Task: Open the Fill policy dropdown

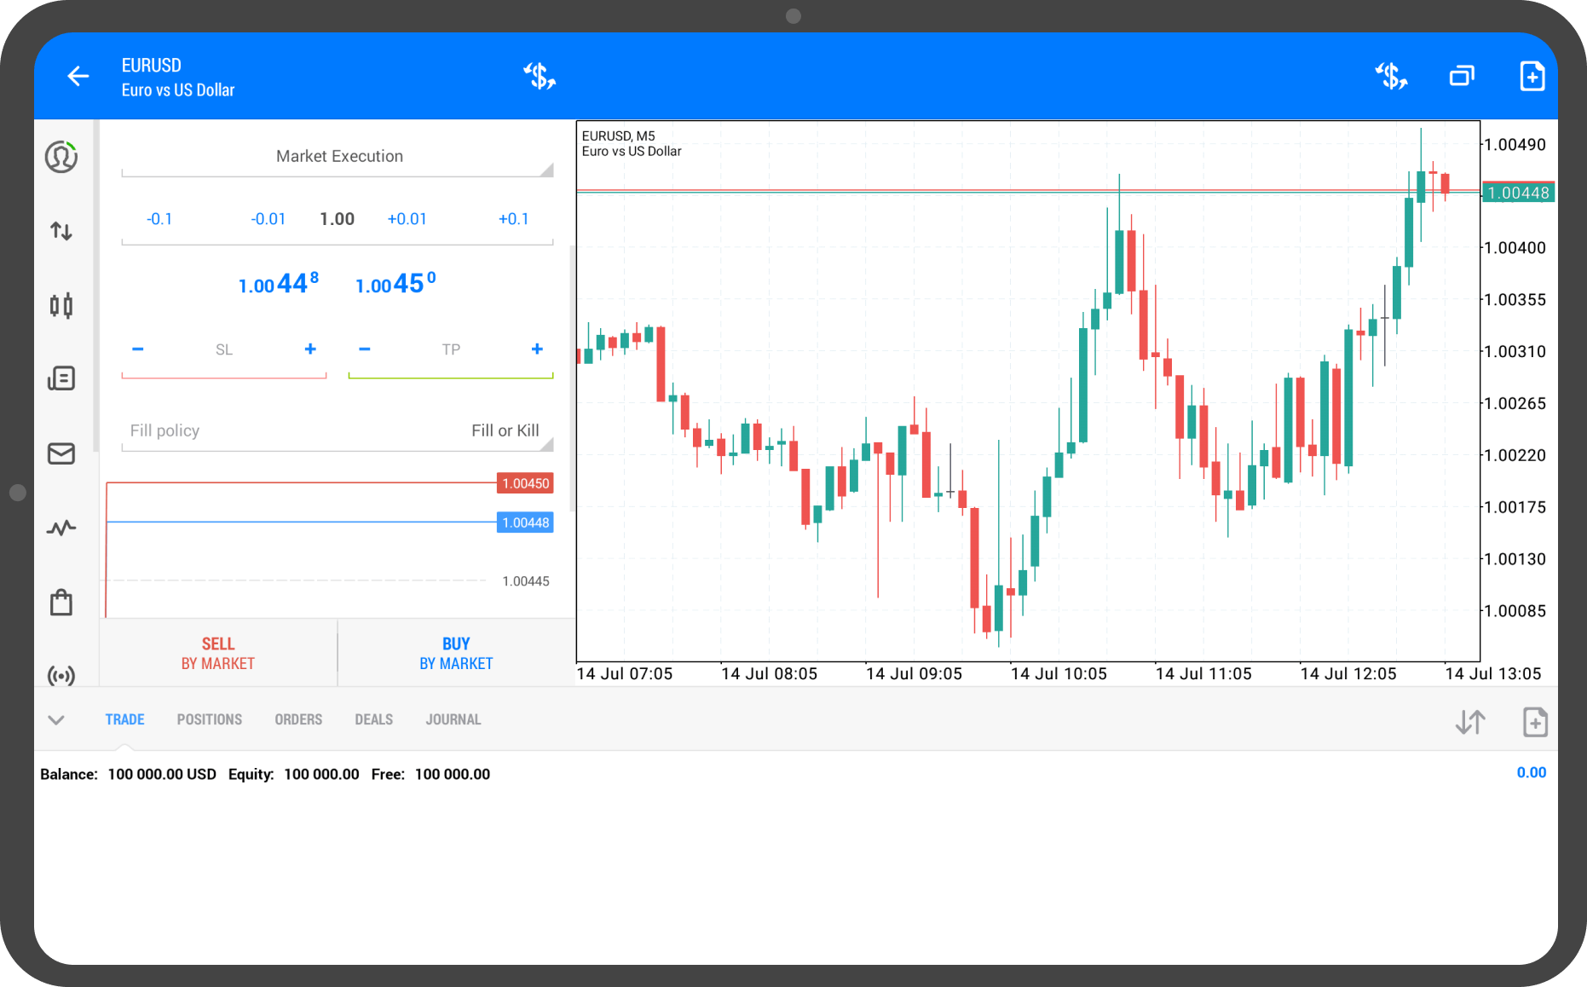Action: 338,431
